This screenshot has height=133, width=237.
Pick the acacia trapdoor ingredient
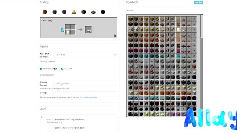coord(184,40)
